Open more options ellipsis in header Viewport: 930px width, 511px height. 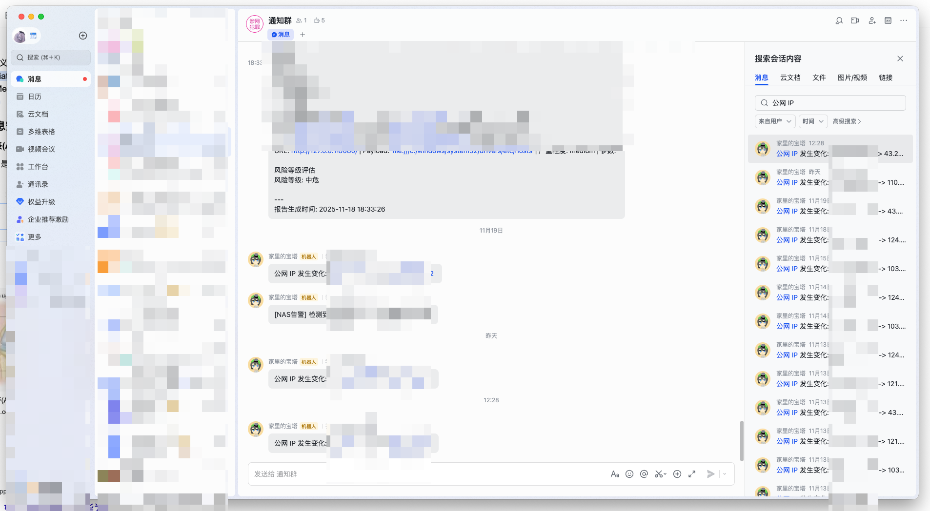(904, 20)
